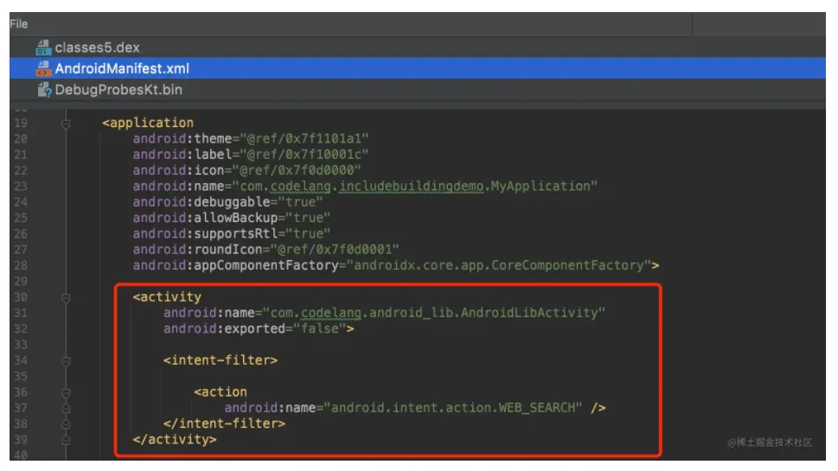Click the File column header
838x471 pixels.
pos(19,24)
